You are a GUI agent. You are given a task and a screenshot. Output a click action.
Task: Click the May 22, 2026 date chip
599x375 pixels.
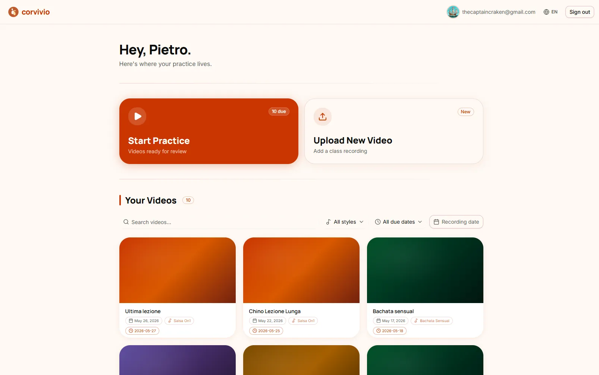(x=267, y=321)
